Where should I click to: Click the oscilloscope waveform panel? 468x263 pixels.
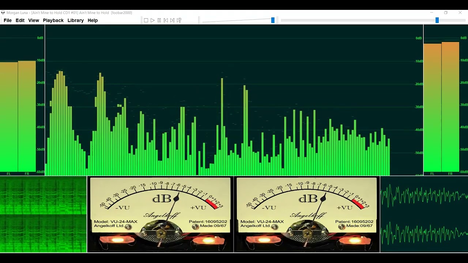click(x=424, y=214)
